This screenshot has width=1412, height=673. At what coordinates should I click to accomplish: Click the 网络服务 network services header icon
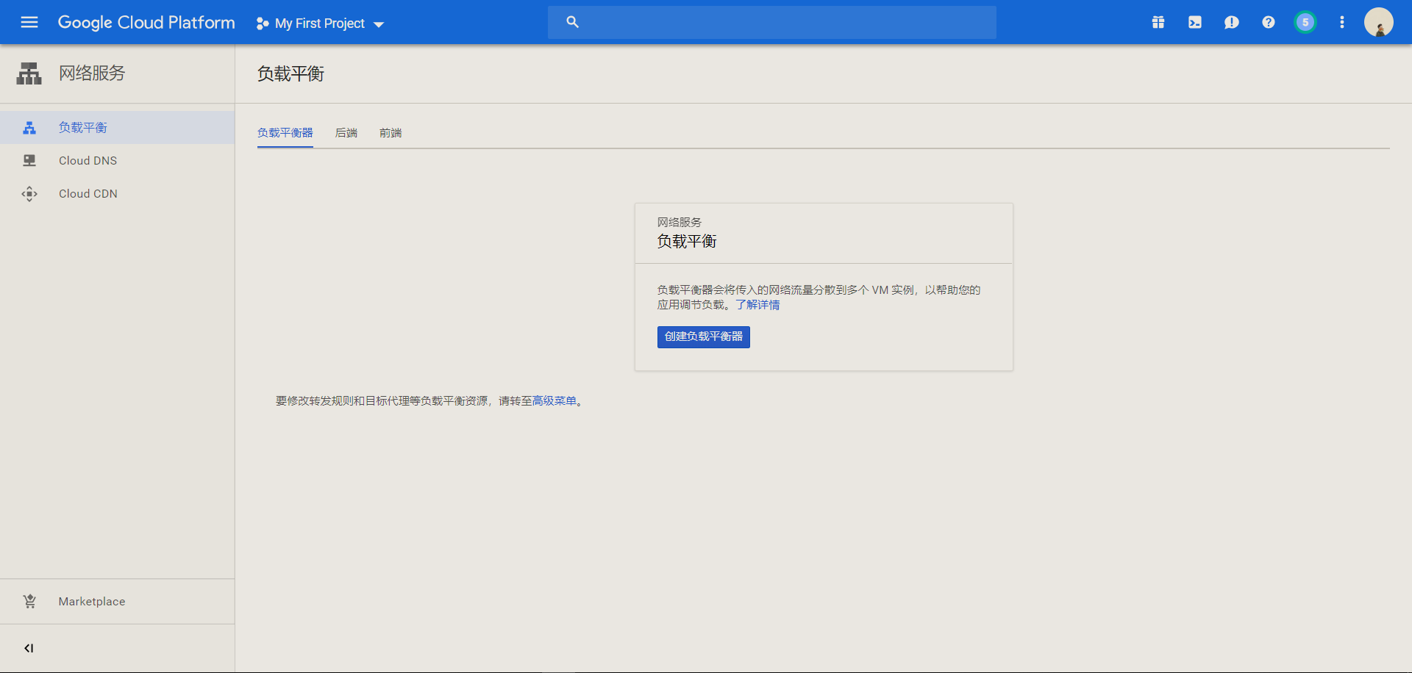[x=29, y=73]
